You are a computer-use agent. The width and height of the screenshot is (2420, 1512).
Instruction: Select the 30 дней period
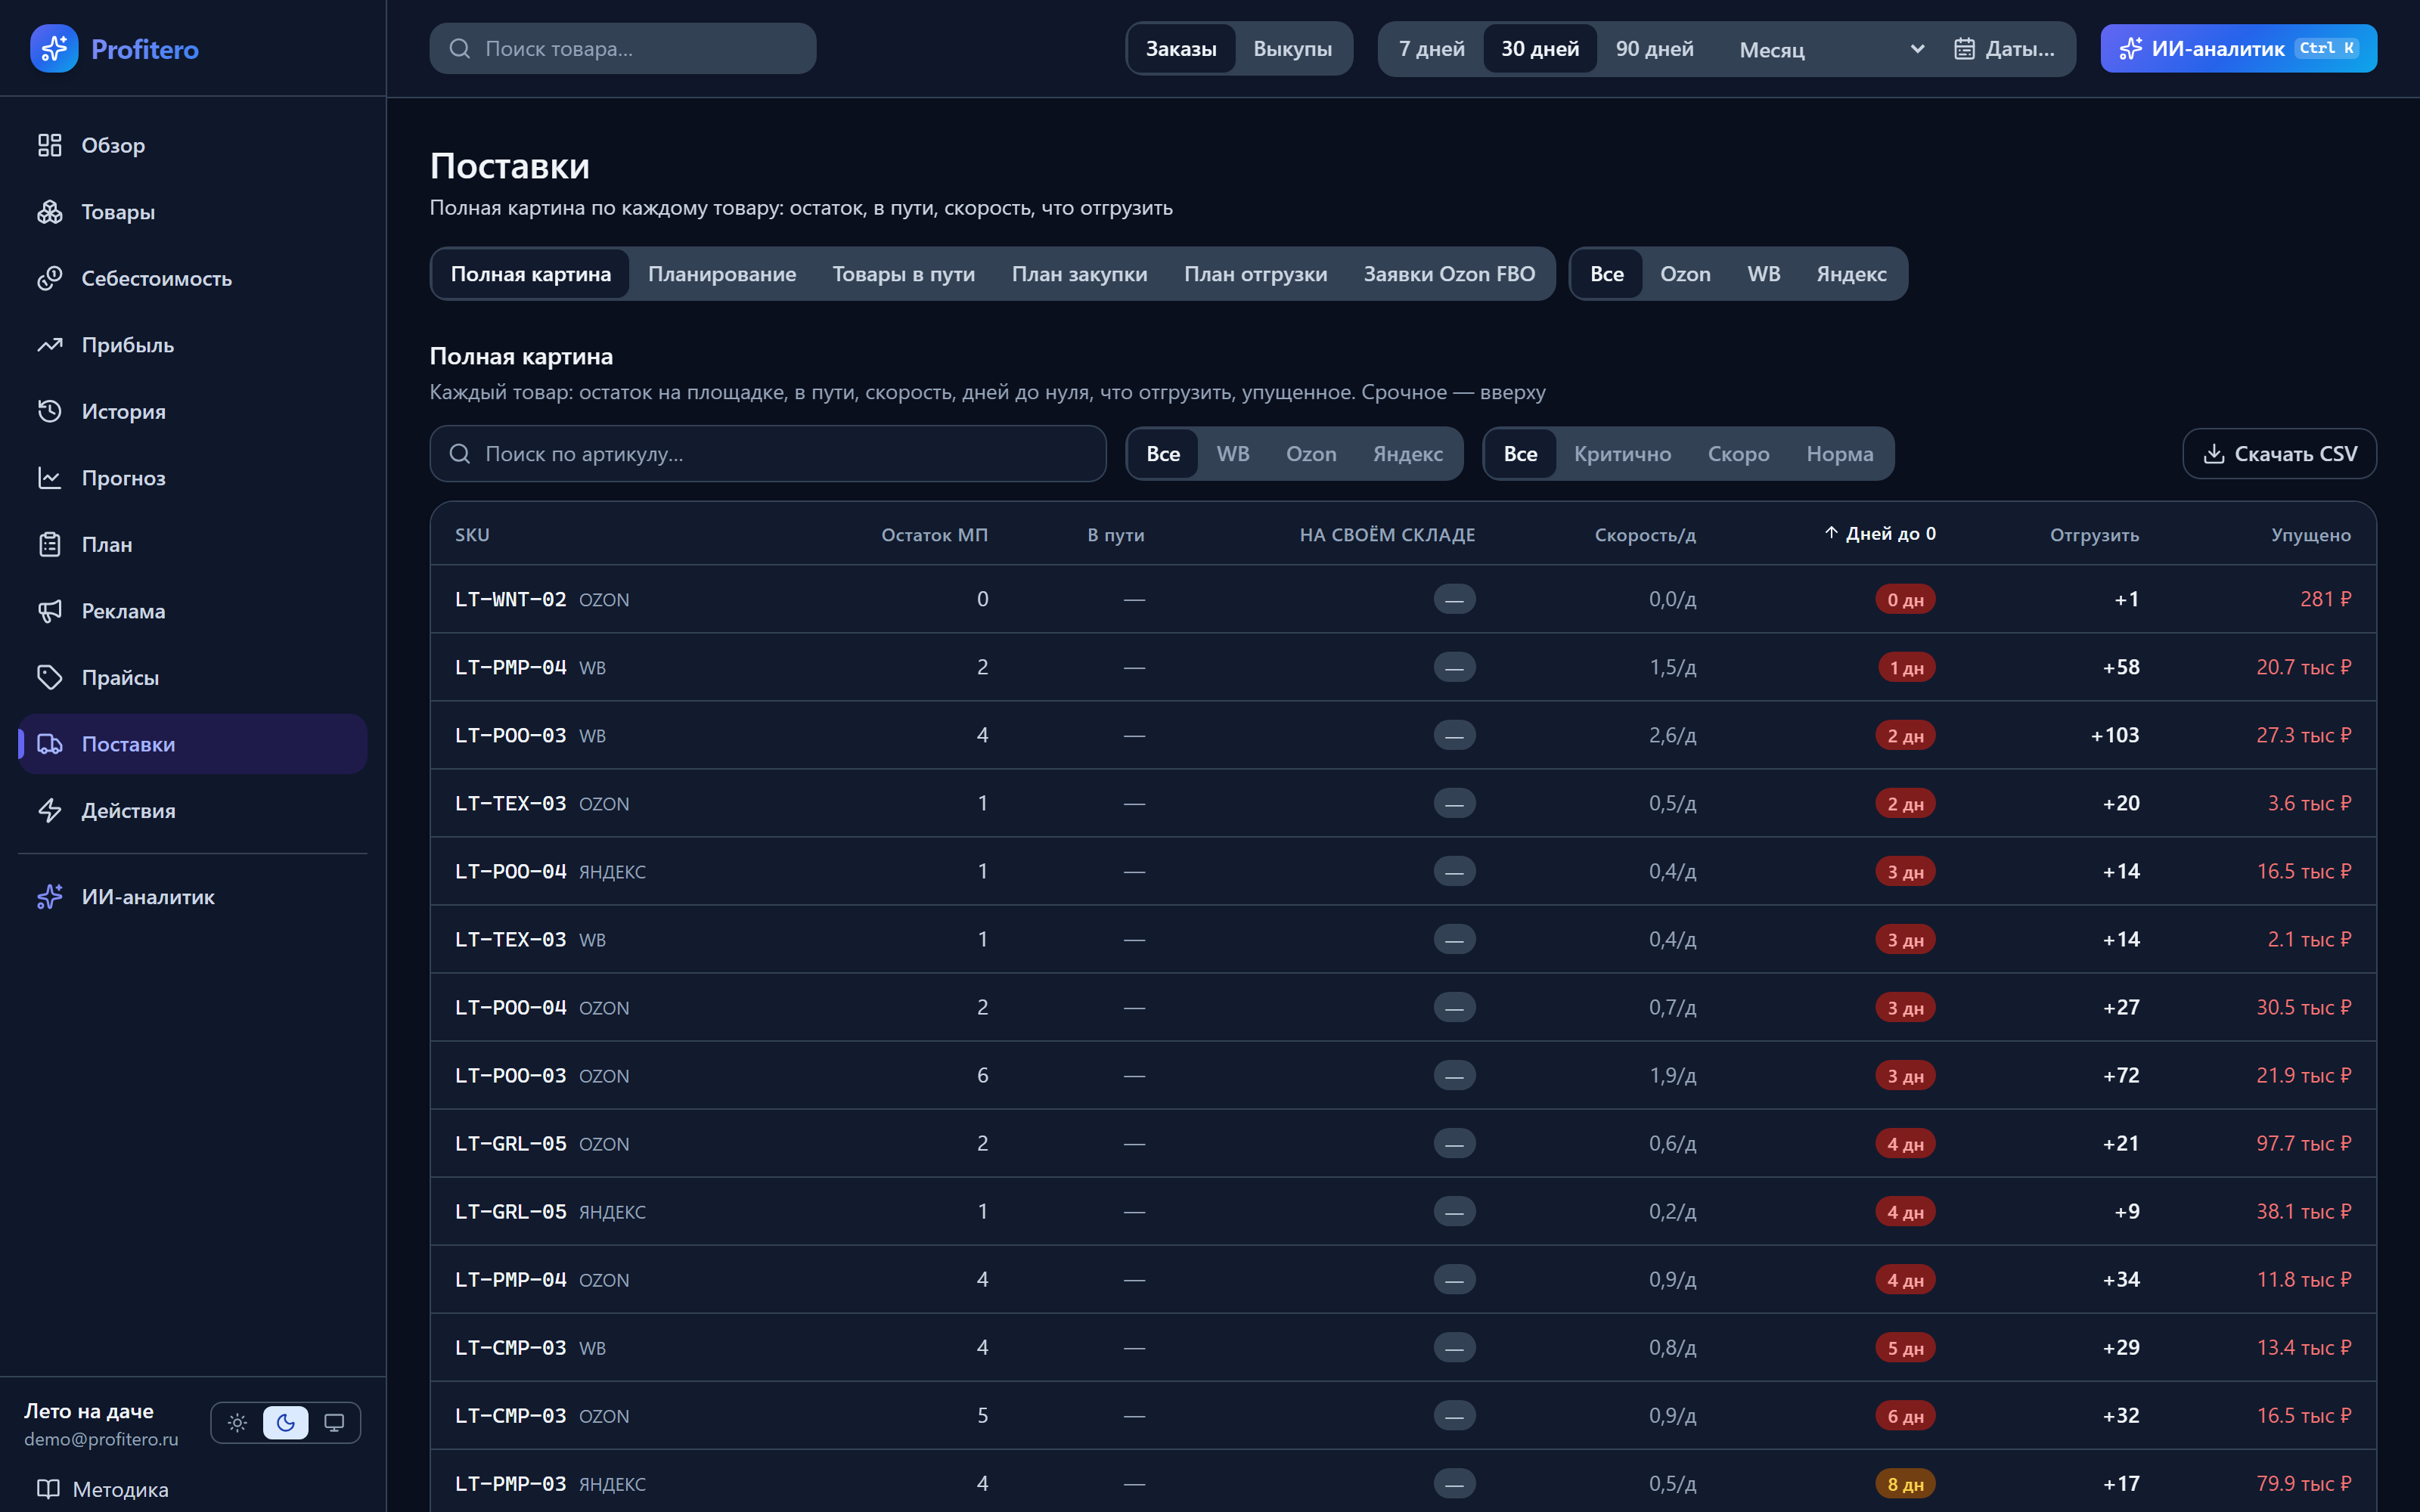1540,48
